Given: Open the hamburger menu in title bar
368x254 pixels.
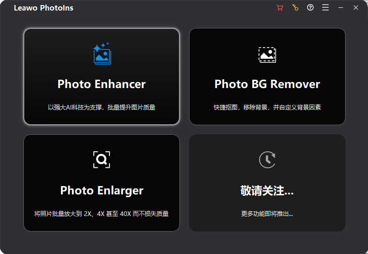Looking at the screenshot, I should (x=325, y=7).
